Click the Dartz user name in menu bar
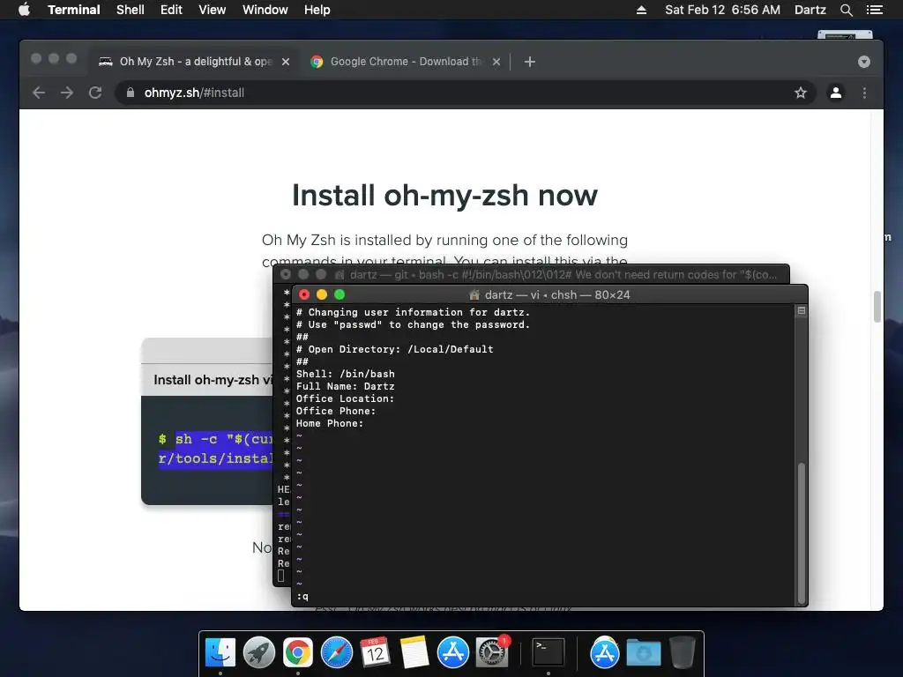This screenshot has height=677, width=903. (810, 10)
